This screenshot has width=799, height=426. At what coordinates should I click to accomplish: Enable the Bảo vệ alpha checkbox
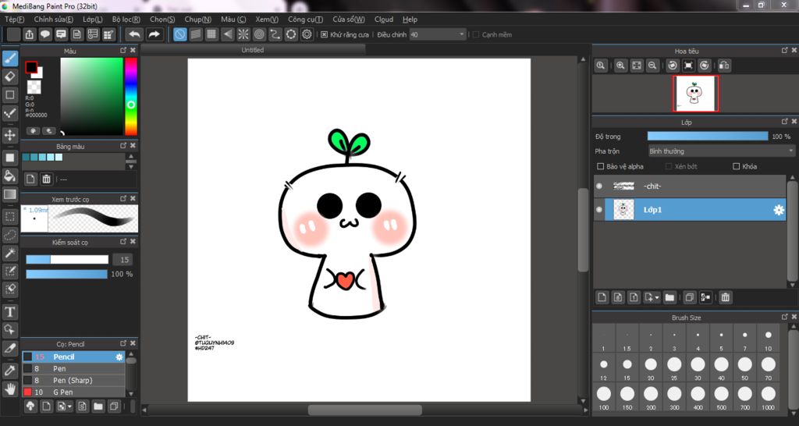pos(600,167)
